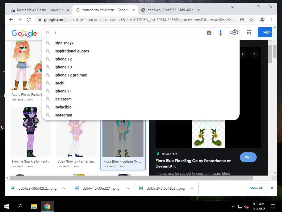The height and width of the screenshot is (212, 282).
Task: Click the Chrome forward arrow
Action: pyautogui.click(x=20, y=20)
